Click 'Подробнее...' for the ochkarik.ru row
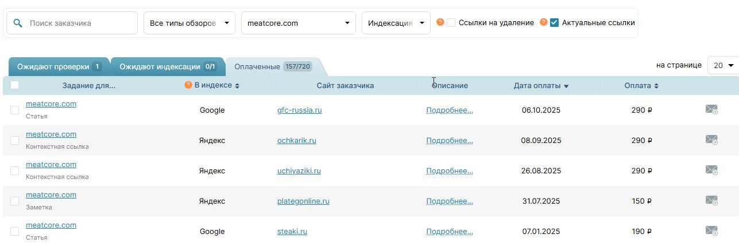Image resolution: width=739 pixels, height=246 pixels. [449, 140]
